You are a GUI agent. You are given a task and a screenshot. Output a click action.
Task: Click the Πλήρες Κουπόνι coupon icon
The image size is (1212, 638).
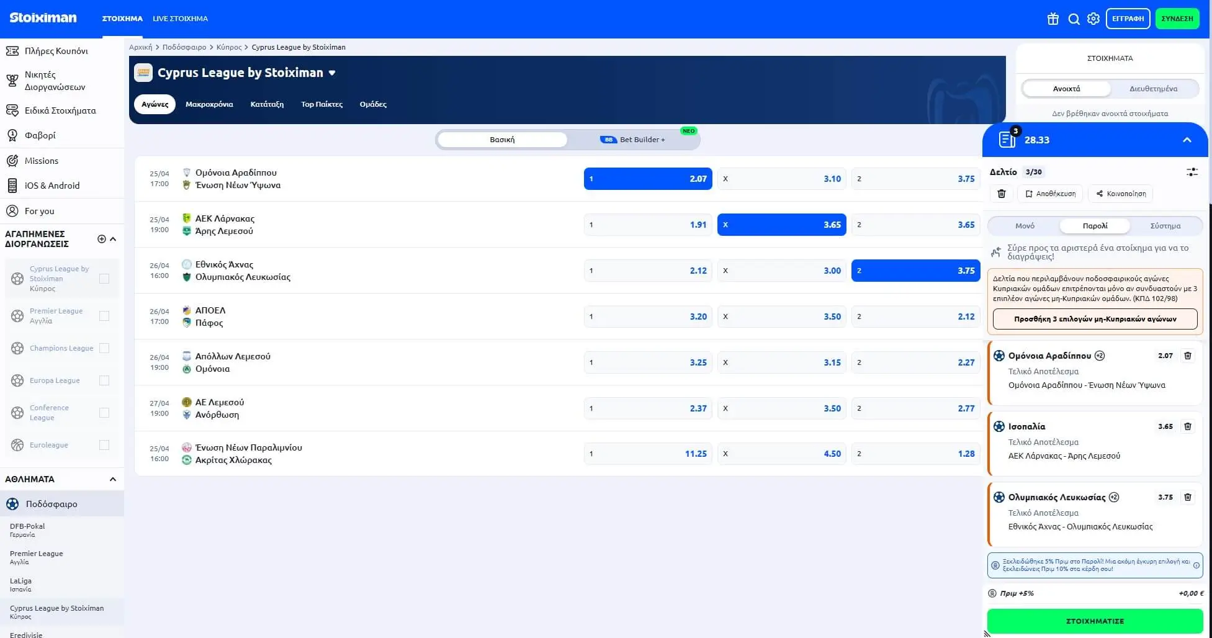[12, 51]
